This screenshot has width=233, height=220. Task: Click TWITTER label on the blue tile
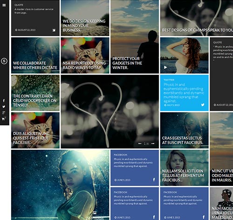click(169, 80)
